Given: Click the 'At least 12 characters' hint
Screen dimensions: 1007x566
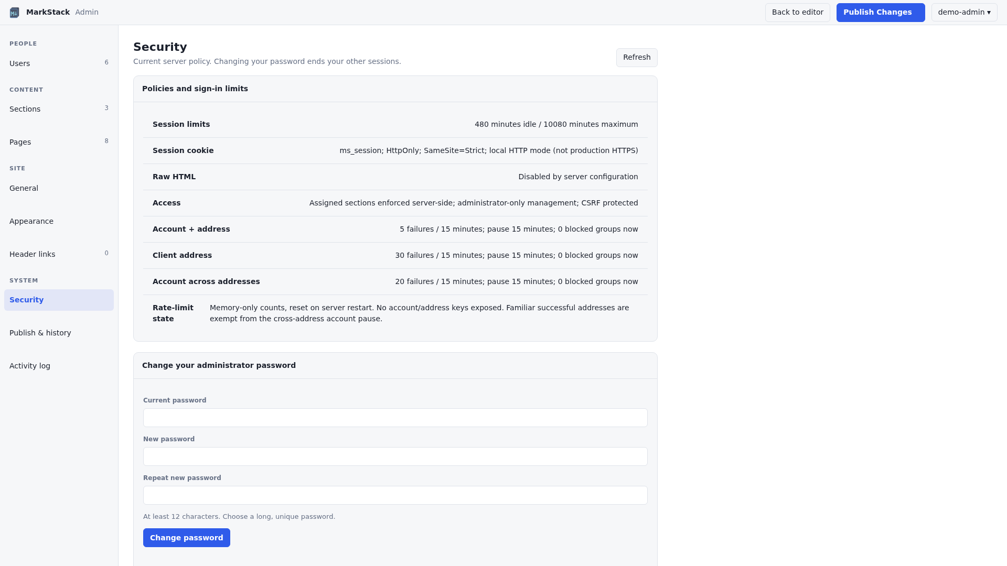Looking at the screenshot, I should (x=239, y=517).
